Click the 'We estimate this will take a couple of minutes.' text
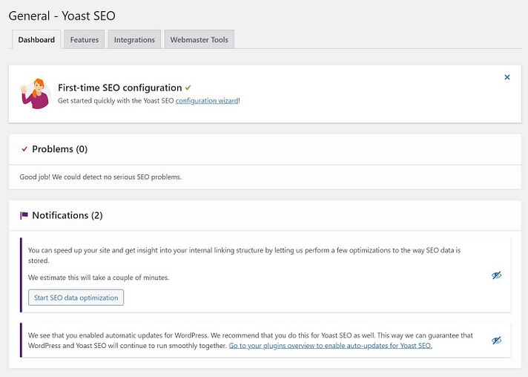Screen dimensions: 528x377 (x=99, y=278)
